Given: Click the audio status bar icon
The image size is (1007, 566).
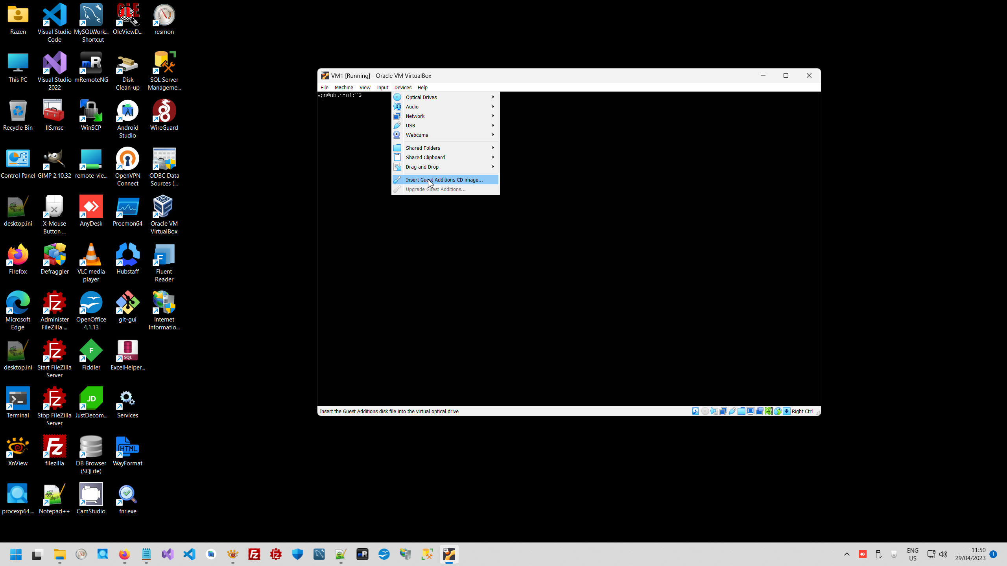Looking at the screenshot, I should 714,411.
